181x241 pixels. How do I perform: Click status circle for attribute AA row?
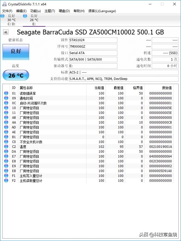[x=6, y=122]
